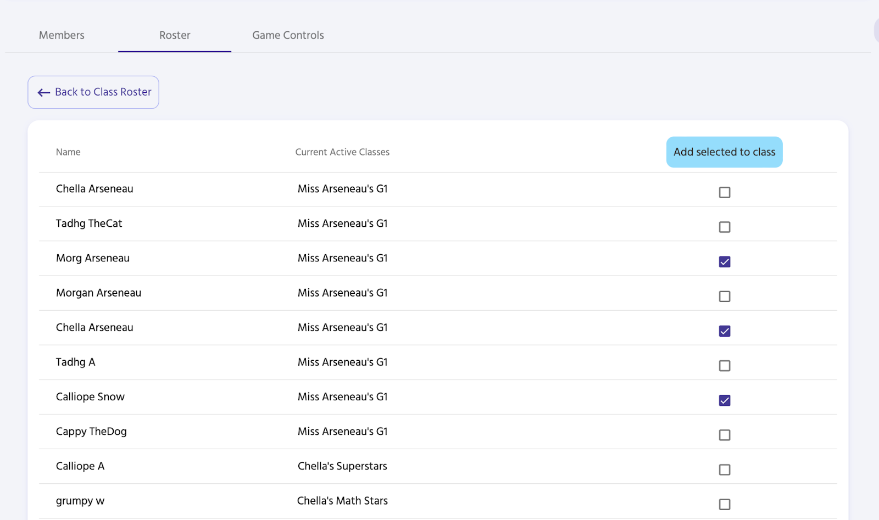The height and width of the screenshot is (520, 879).
Task: Click the Calliope Snow student name
Action: (x=90, y=397)
